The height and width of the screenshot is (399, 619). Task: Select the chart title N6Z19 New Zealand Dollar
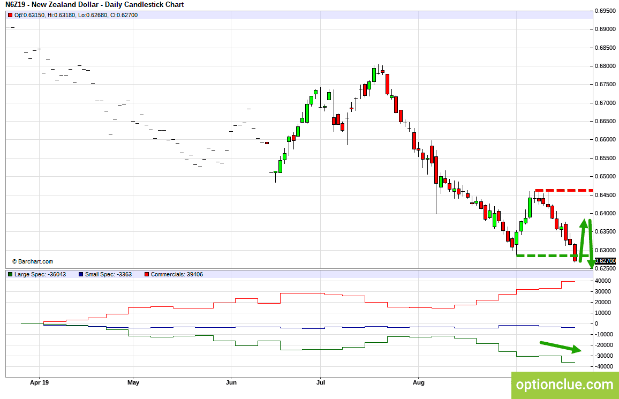(x=95, y=5)
